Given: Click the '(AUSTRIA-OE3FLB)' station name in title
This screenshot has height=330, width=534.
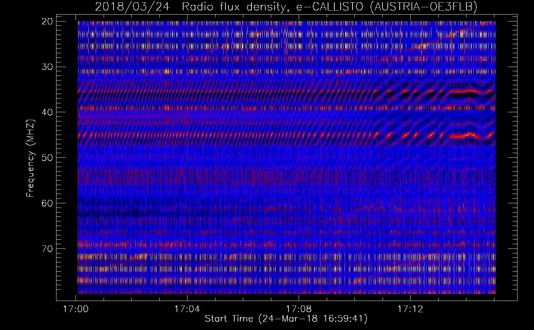Looking at the screenshot, I should coord(423,7).
